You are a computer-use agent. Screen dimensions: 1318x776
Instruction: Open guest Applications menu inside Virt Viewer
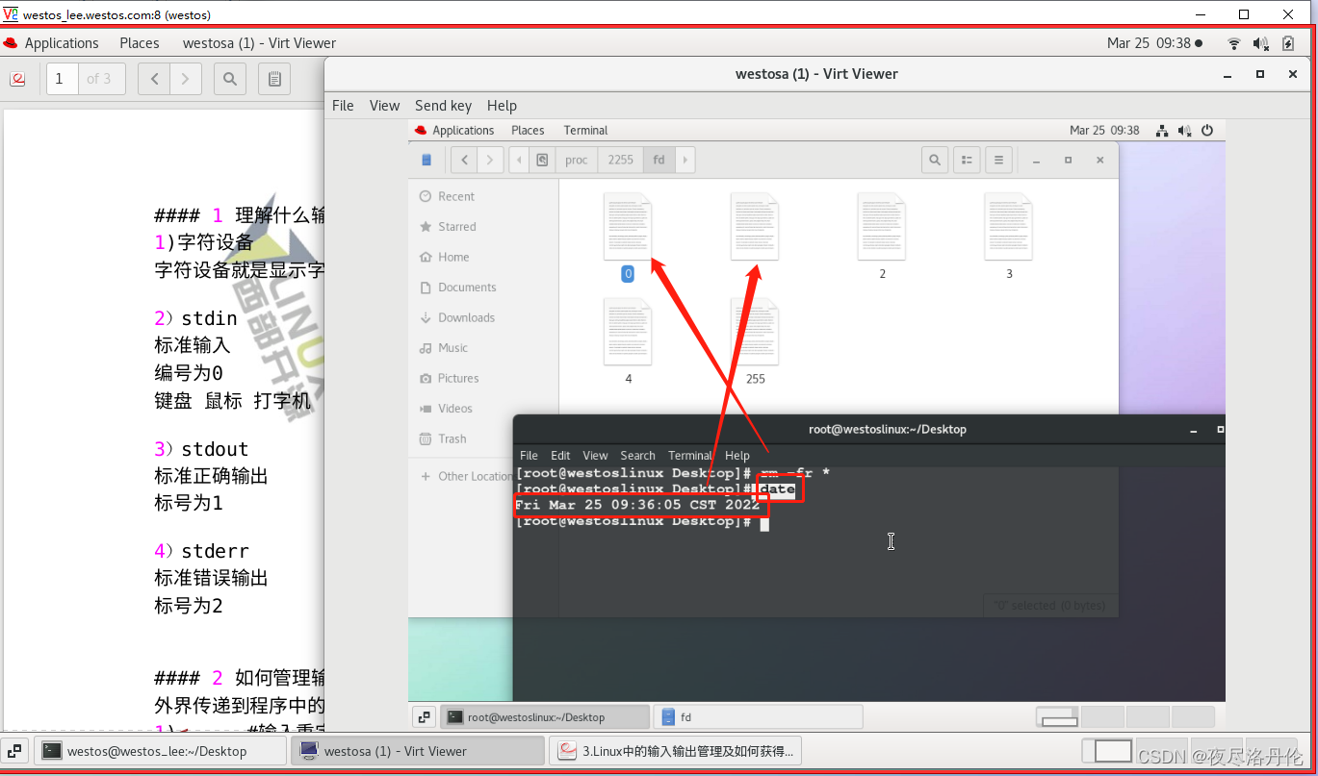click(x=454, y=131)
